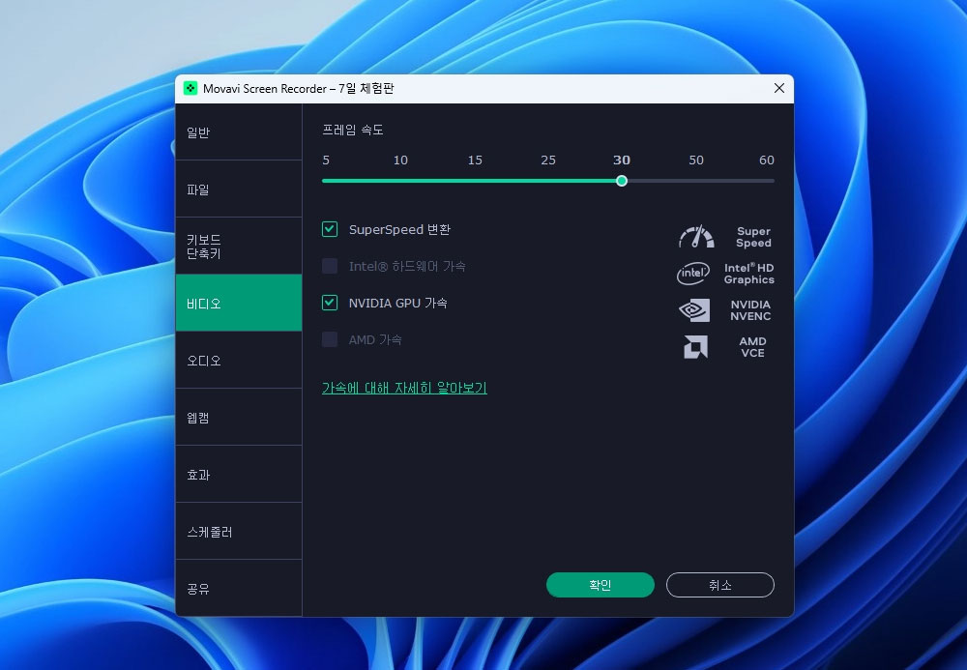The width and height of the screenshot is (967, 670).
Task: Close the Movavi settings window
Action: tap(778, 88)
